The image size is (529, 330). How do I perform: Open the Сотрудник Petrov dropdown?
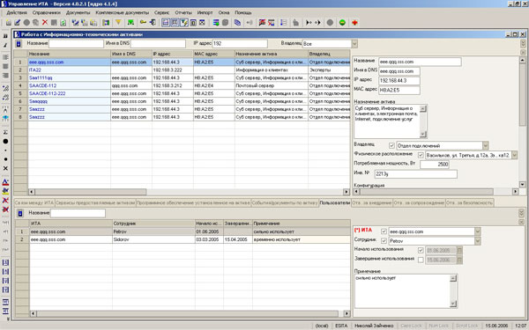click(x=477, y=241)
